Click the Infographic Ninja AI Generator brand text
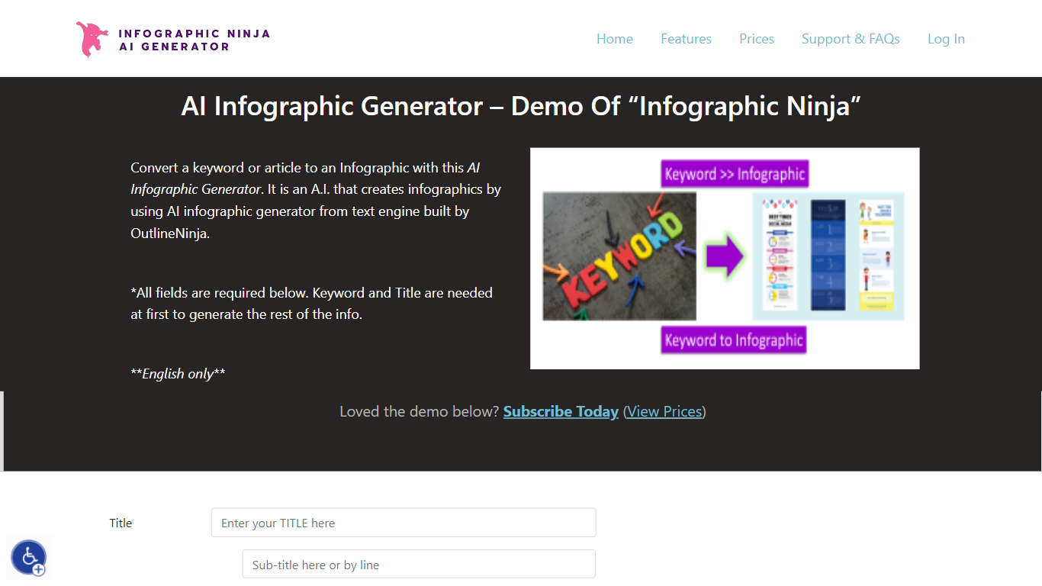Viewport: 1042px width, 586px height. [x=194, y=40]
